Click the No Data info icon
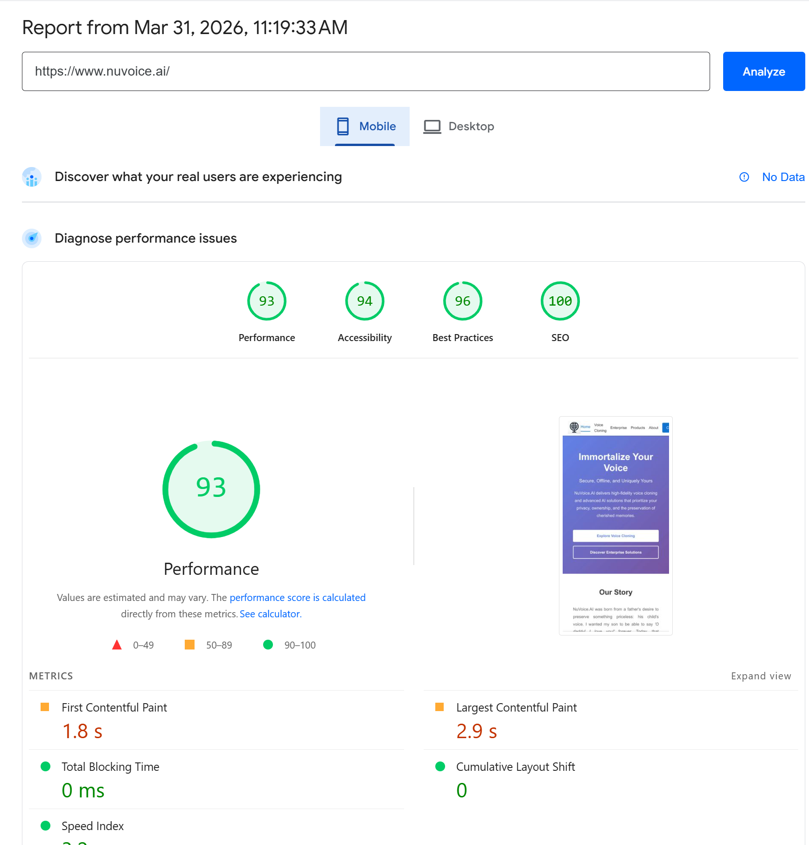Image resolution: width=809 pixels, height=845 pixels. point(744,177)
